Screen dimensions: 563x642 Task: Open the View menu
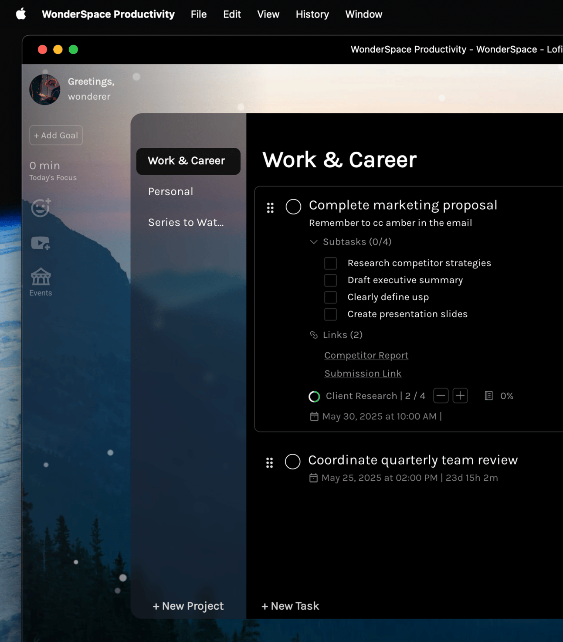click(268, 14)
